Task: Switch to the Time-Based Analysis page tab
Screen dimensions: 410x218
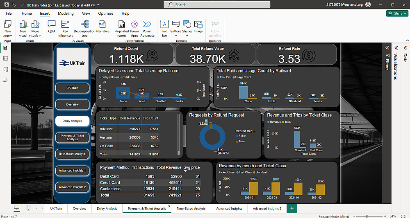Action: 191,209
